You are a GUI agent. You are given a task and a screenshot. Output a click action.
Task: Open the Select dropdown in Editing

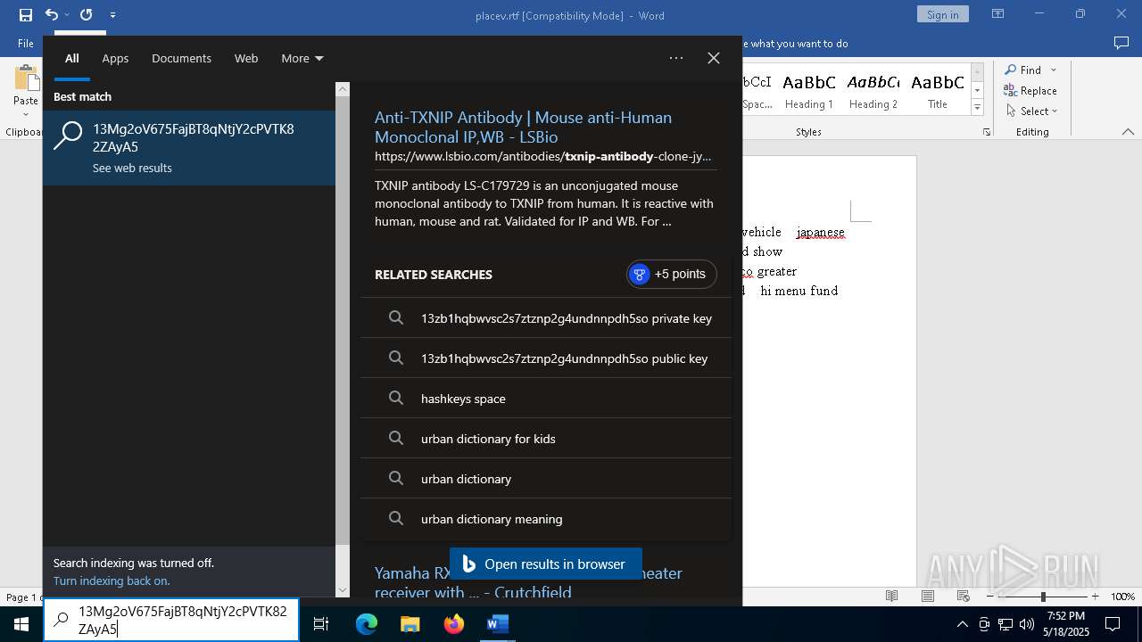[1032, 111]
